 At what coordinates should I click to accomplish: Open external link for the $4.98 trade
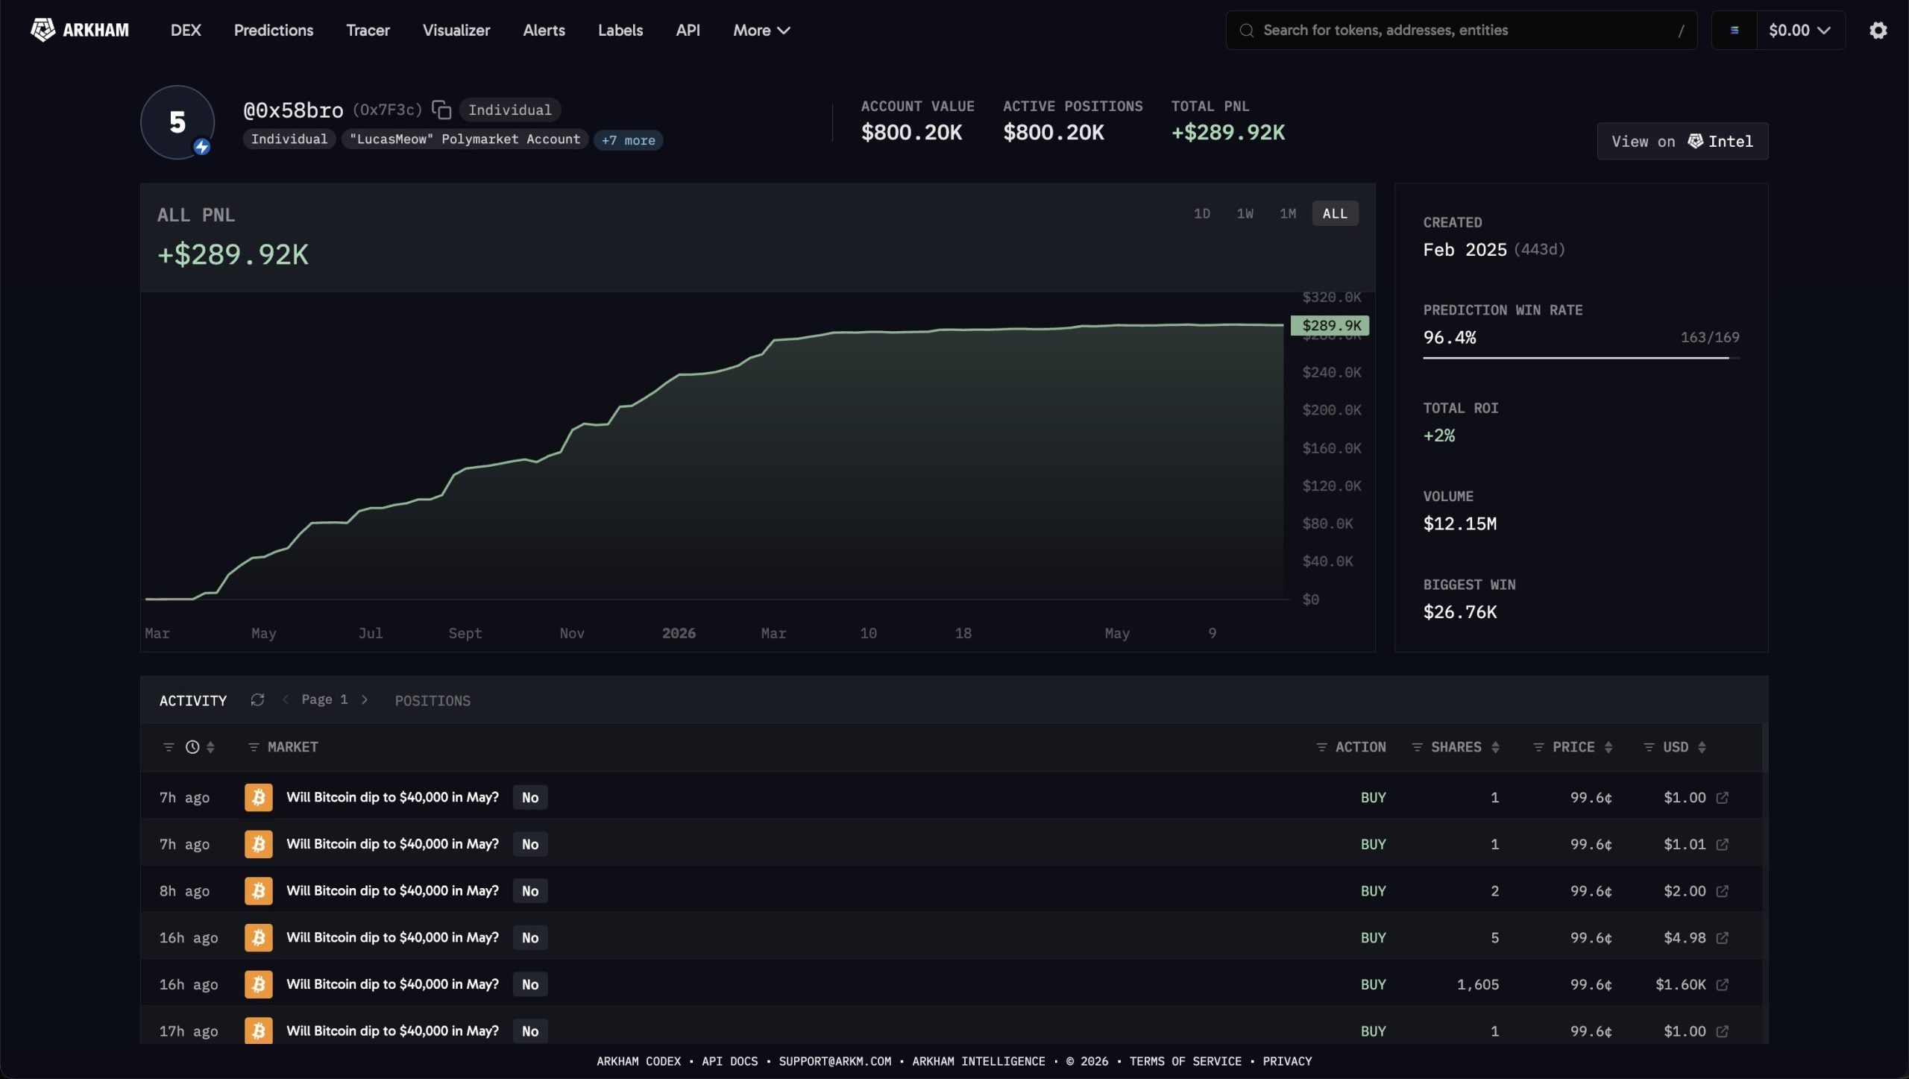pyautogui.click(x=1722, y=937)
